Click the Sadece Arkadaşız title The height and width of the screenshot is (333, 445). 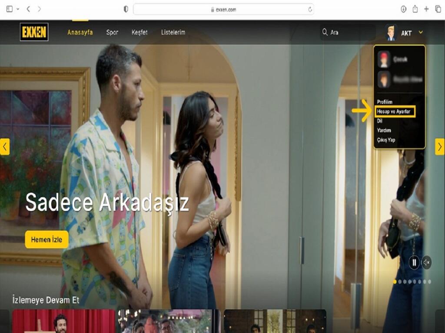(x=107, y=203)
